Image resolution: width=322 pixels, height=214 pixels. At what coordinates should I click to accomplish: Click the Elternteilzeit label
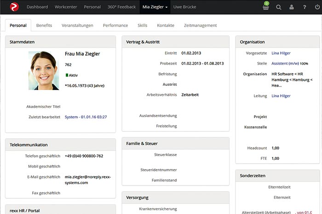279,187
